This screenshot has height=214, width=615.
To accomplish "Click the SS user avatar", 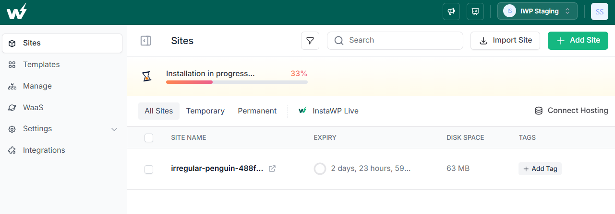I will 599,11.
